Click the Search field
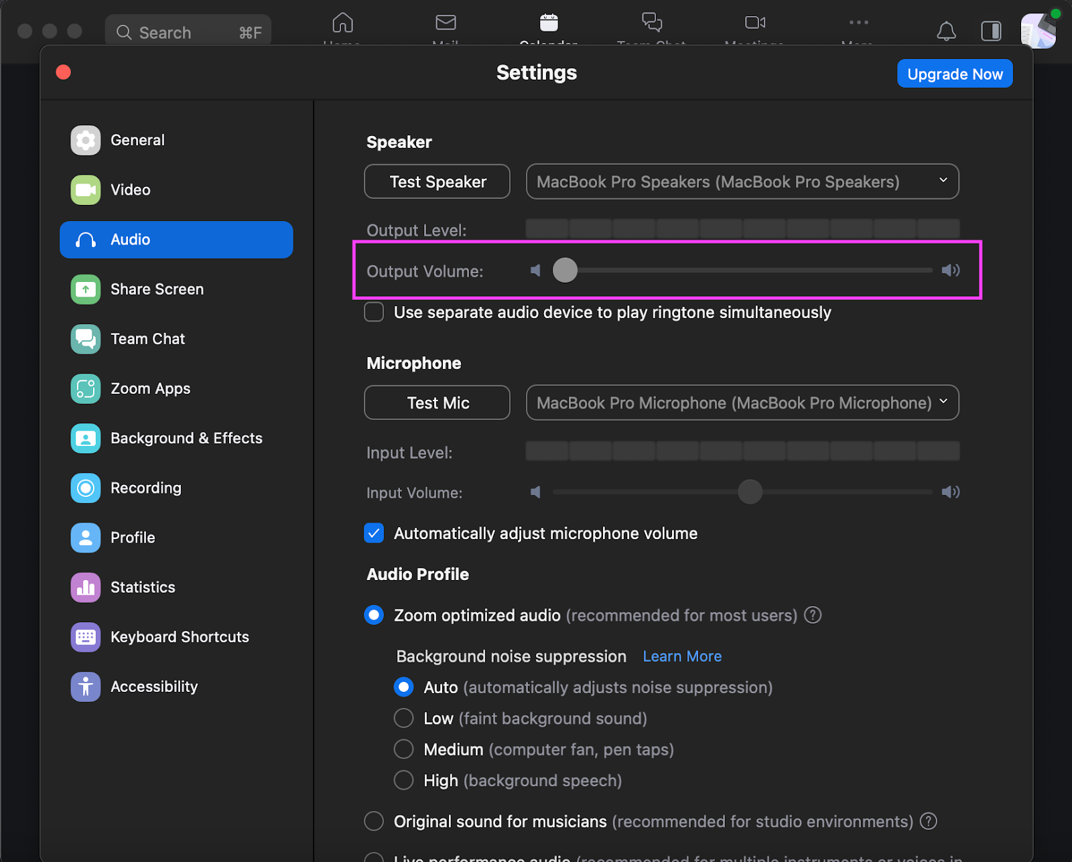This screenshot has height=862, width=1072. point(188,31)
